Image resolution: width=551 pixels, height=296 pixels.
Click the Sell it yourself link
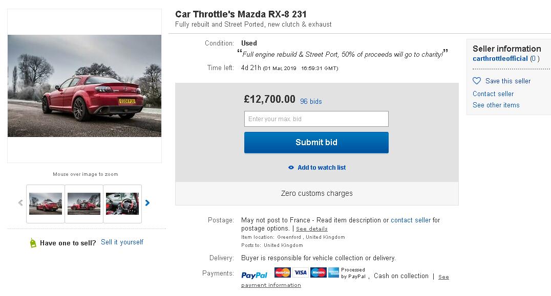point(122,242)
